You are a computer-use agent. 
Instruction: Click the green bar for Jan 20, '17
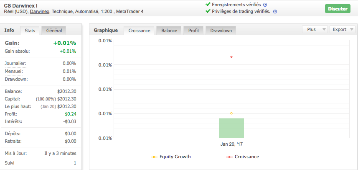(231, 128)
